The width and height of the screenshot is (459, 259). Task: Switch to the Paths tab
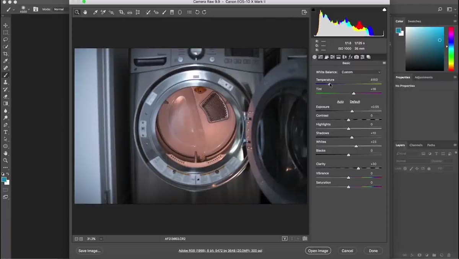click(x=431, y=145)
